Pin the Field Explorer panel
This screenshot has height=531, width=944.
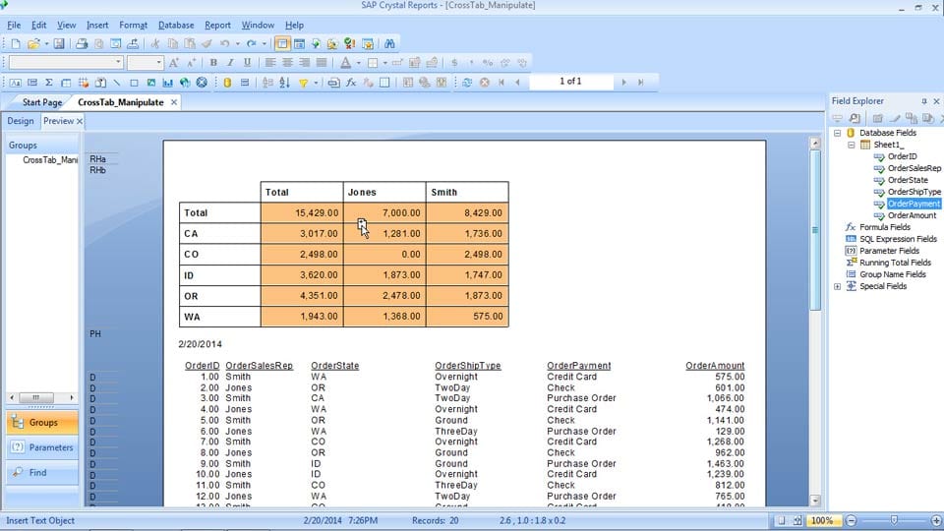(x=924, y=101)
